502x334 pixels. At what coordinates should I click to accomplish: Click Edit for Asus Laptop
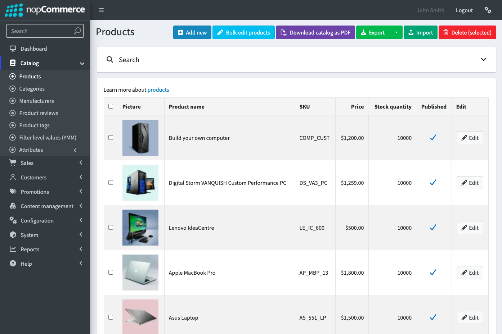pos(470,317)
